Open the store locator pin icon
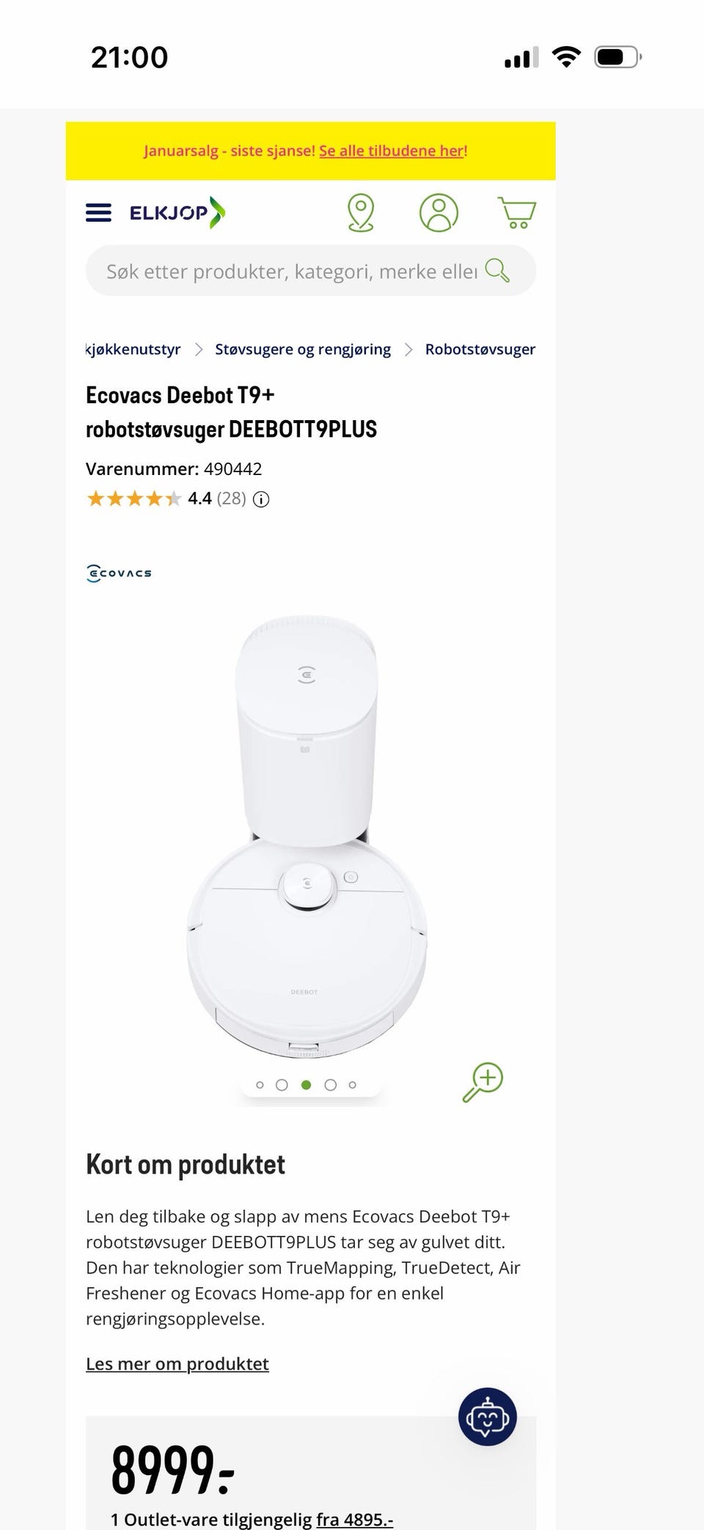The height and width of the screenshot is (1530, 704). click(x=360, y=213)
